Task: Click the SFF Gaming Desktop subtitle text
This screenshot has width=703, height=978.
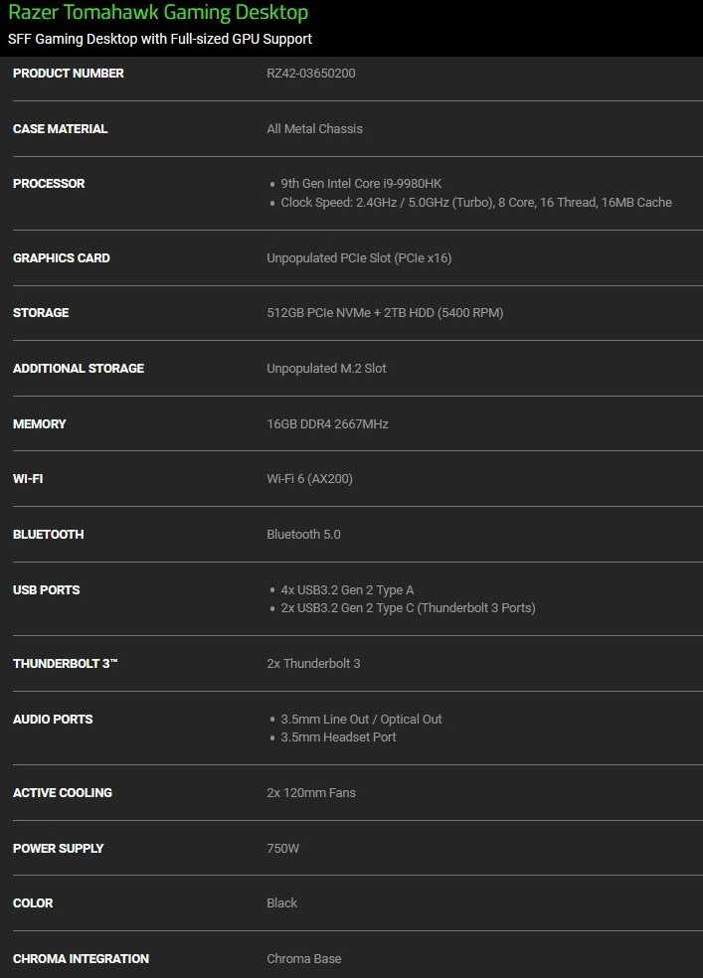Action: pyautogui.click(x=160, y=39)
